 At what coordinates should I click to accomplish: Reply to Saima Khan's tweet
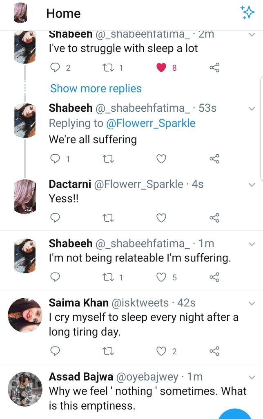pos(55,351)
